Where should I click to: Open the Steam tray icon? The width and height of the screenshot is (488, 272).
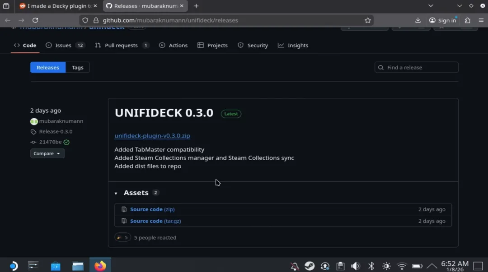[x=310, y=266]
